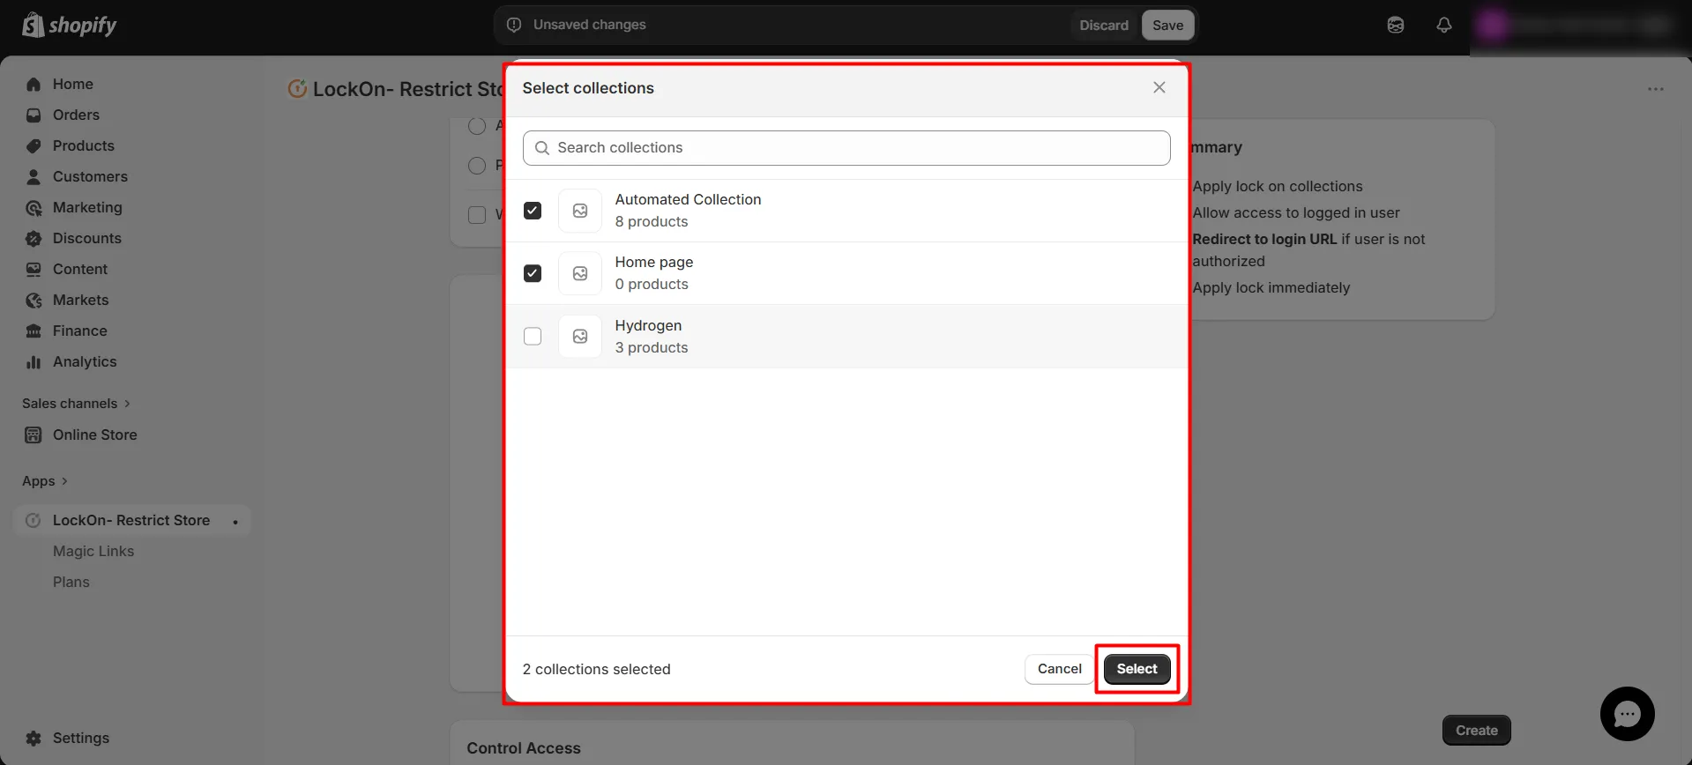Viewport: 1692px width, 765px height.
Task: Click the search magnifier icon
Action: tap(542, 148)
